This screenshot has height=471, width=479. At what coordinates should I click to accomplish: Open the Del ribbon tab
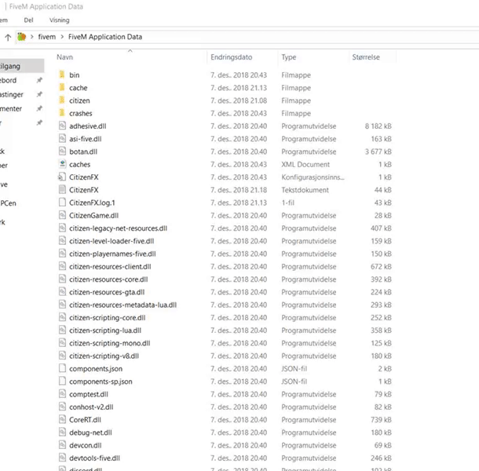[x=28, y=20]
